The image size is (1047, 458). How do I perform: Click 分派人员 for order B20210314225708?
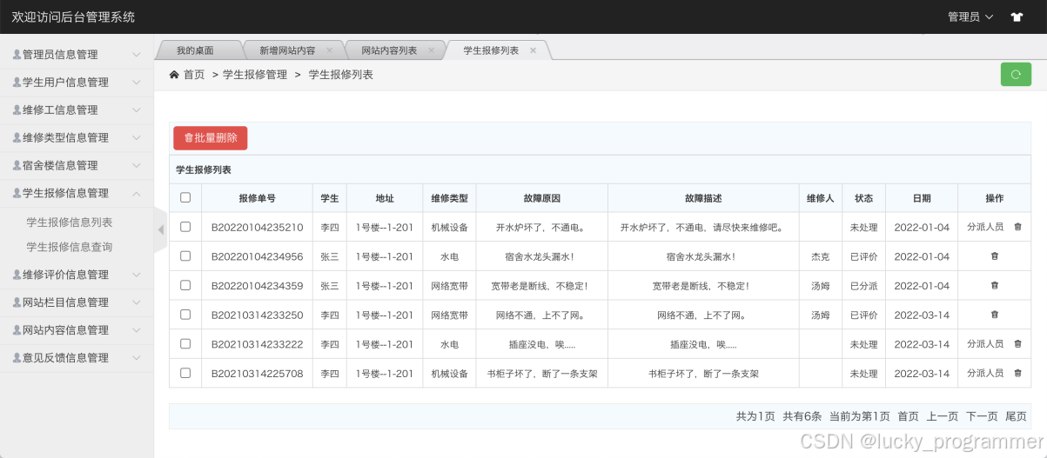[985, 373]
